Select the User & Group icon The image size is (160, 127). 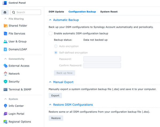click(5, 41)
